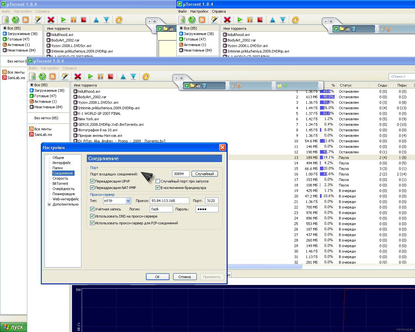Viewport: 415px width, 332px height.
Task: Click the Поиск search box in front window
Action: 402,77
